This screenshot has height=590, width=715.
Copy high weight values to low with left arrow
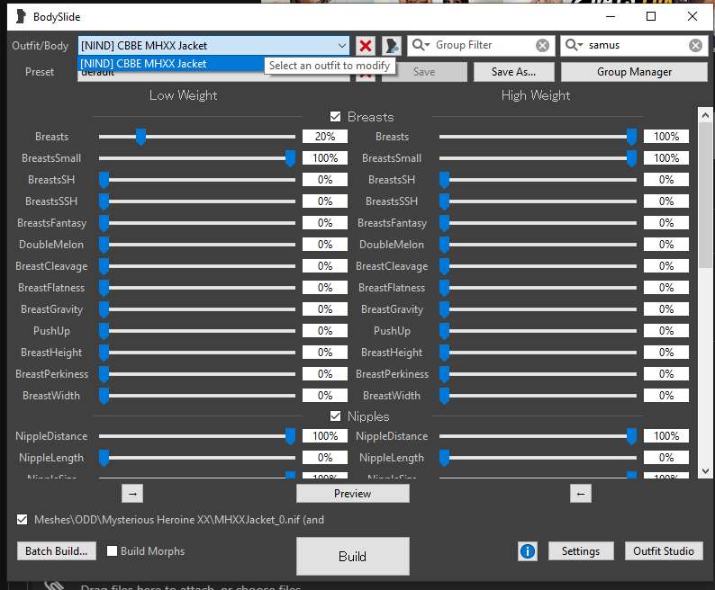click(581, 494)
